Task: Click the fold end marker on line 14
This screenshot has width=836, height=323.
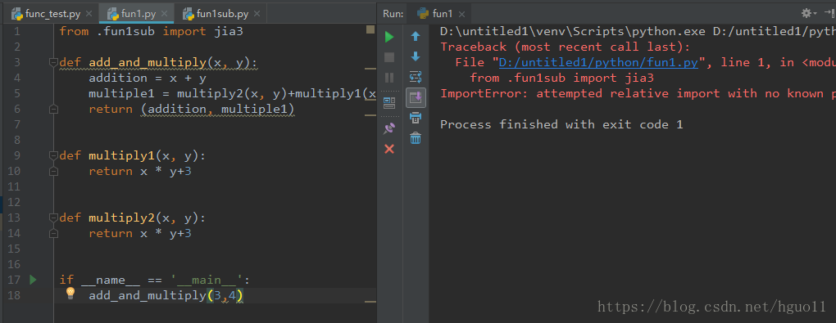Action: tap(52, 234)
